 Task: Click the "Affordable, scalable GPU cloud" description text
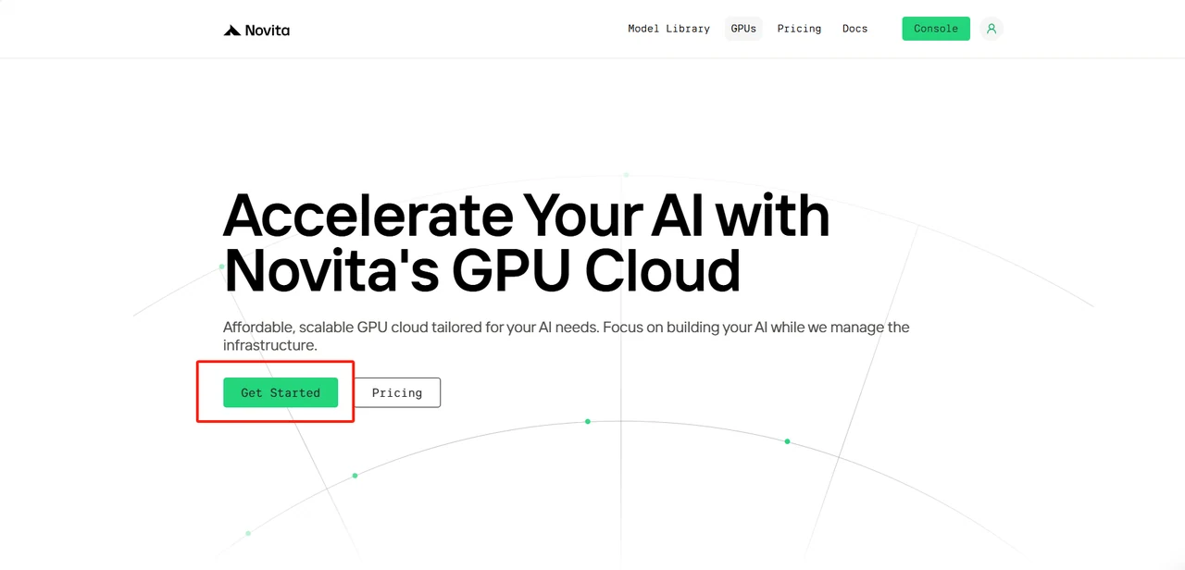pyautogui.click(x=567, y=336)
